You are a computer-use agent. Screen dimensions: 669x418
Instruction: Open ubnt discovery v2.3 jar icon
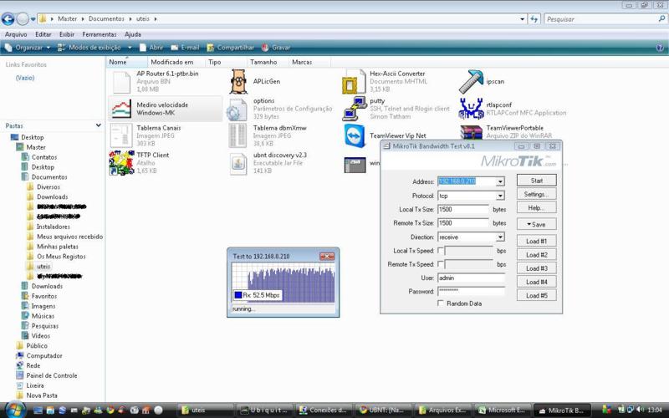pos(238,163)
